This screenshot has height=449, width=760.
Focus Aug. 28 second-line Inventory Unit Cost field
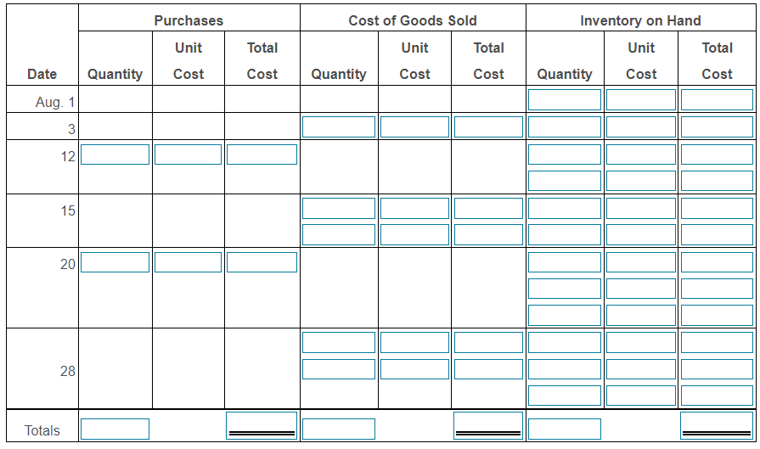coord(641,369)
